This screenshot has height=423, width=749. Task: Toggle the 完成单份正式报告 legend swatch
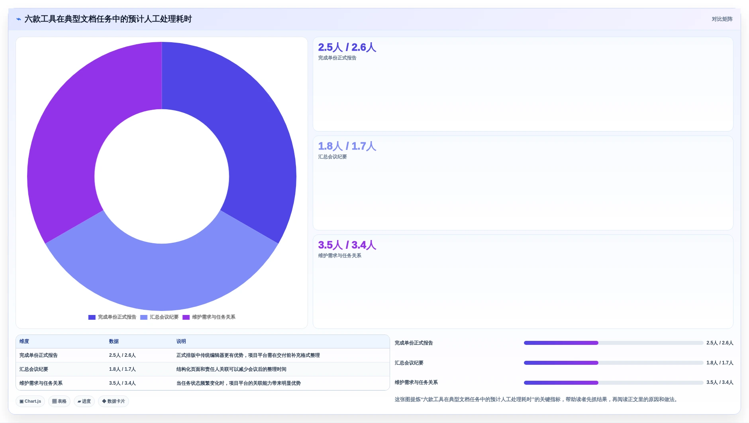tap(92, 317)
